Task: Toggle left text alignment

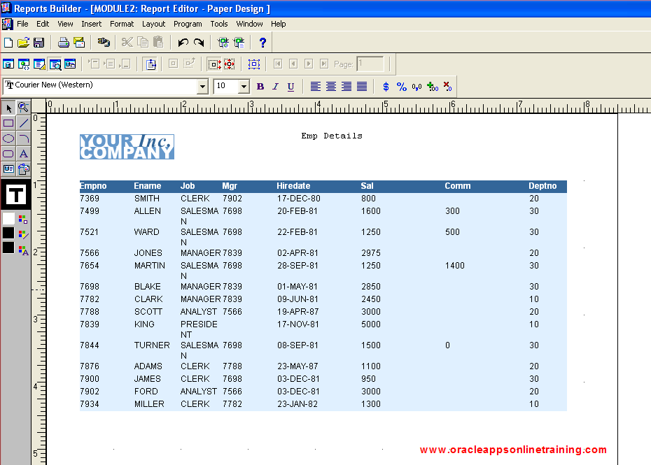Action: [316, 86]
